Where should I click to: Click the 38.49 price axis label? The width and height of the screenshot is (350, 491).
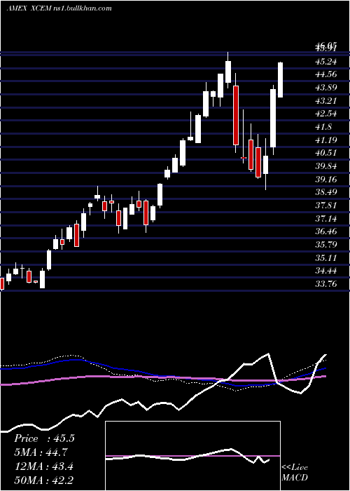pos(326,191)
